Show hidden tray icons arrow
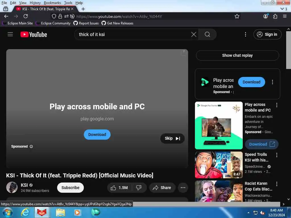 (248, 213)
